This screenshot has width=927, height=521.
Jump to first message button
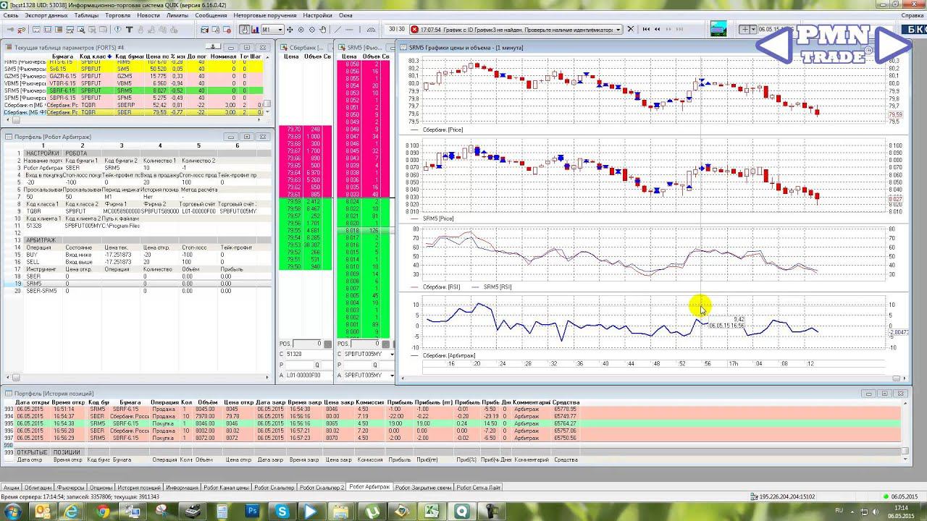pos(645,30)
